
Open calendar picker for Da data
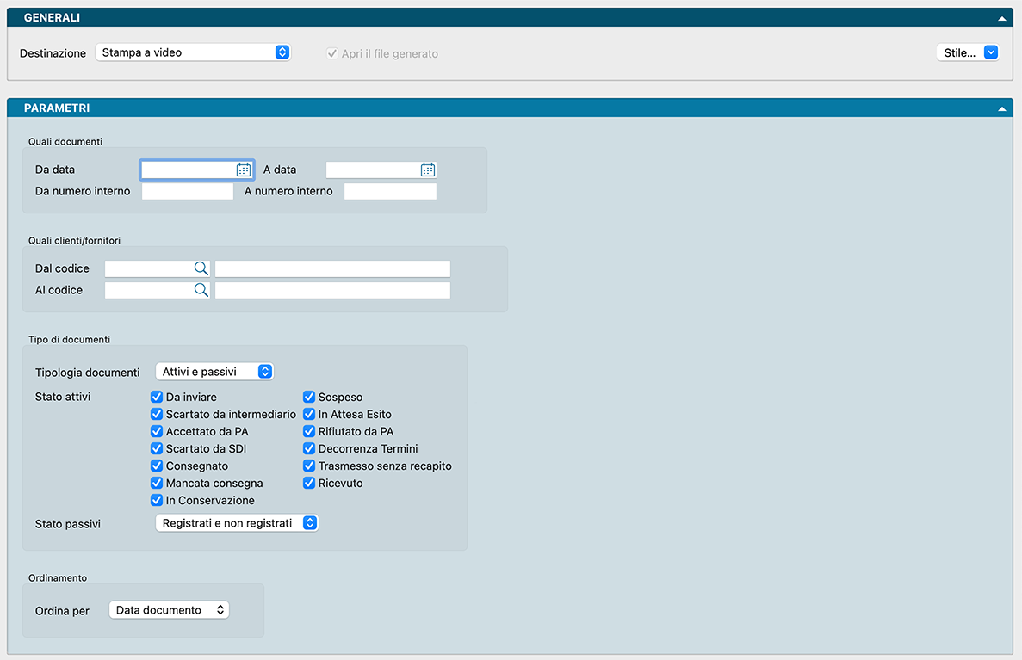click(244, 170)
